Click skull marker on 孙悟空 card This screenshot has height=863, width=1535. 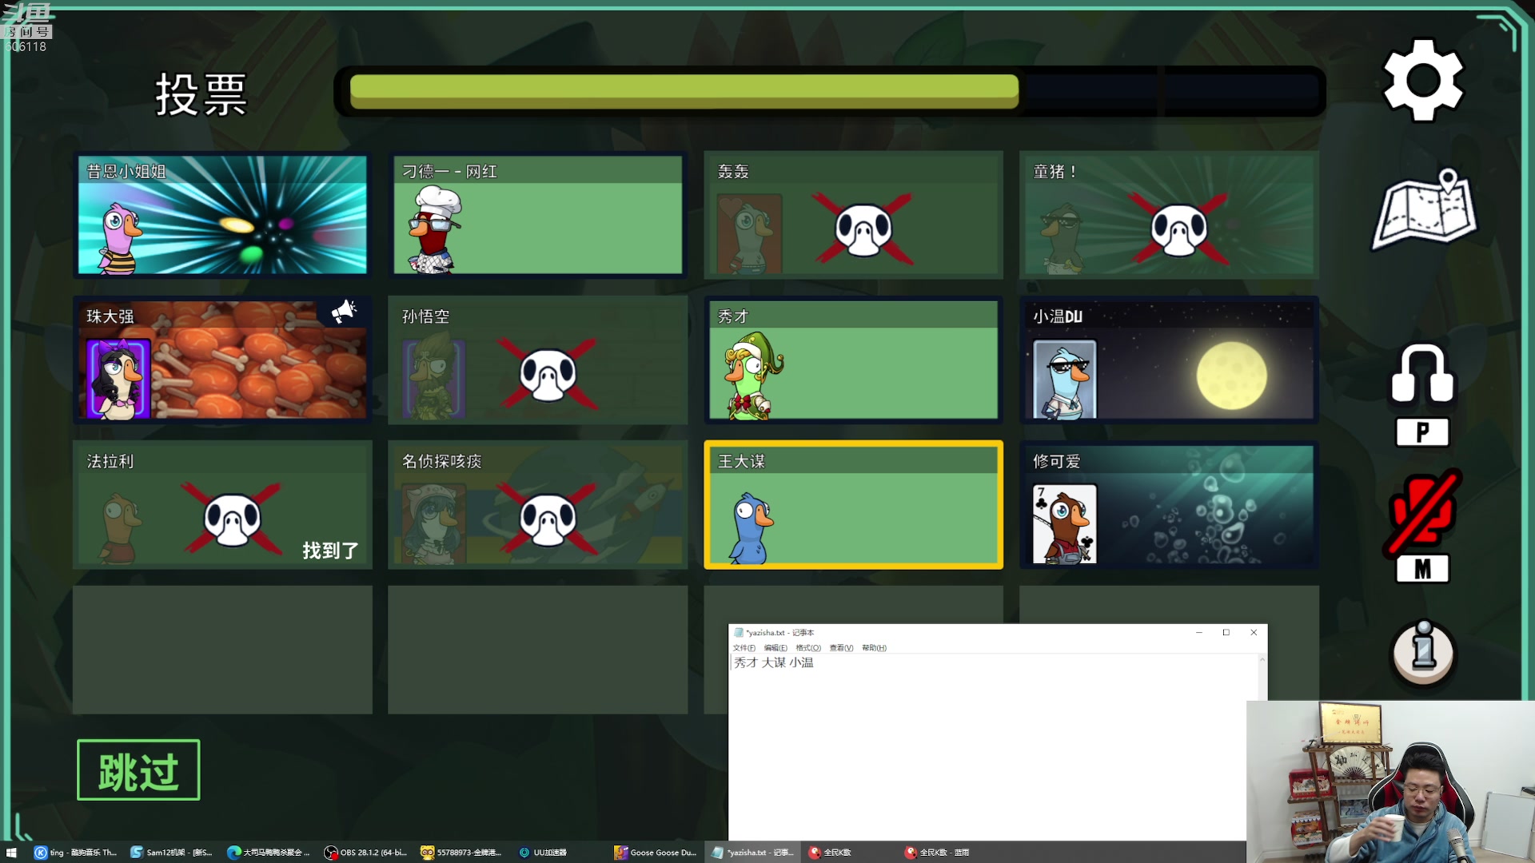548,374
